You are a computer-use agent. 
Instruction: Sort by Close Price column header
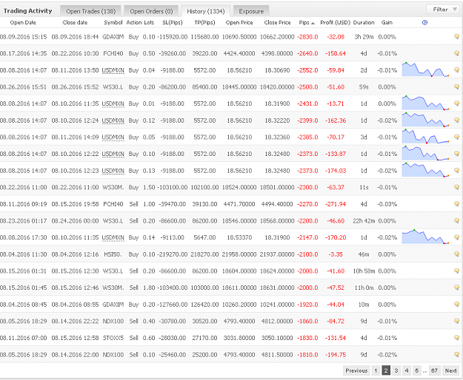click(x=277, y=22)
